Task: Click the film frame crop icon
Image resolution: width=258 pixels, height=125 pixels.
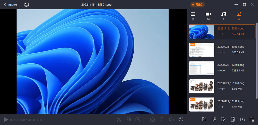Action: (128, 120)
